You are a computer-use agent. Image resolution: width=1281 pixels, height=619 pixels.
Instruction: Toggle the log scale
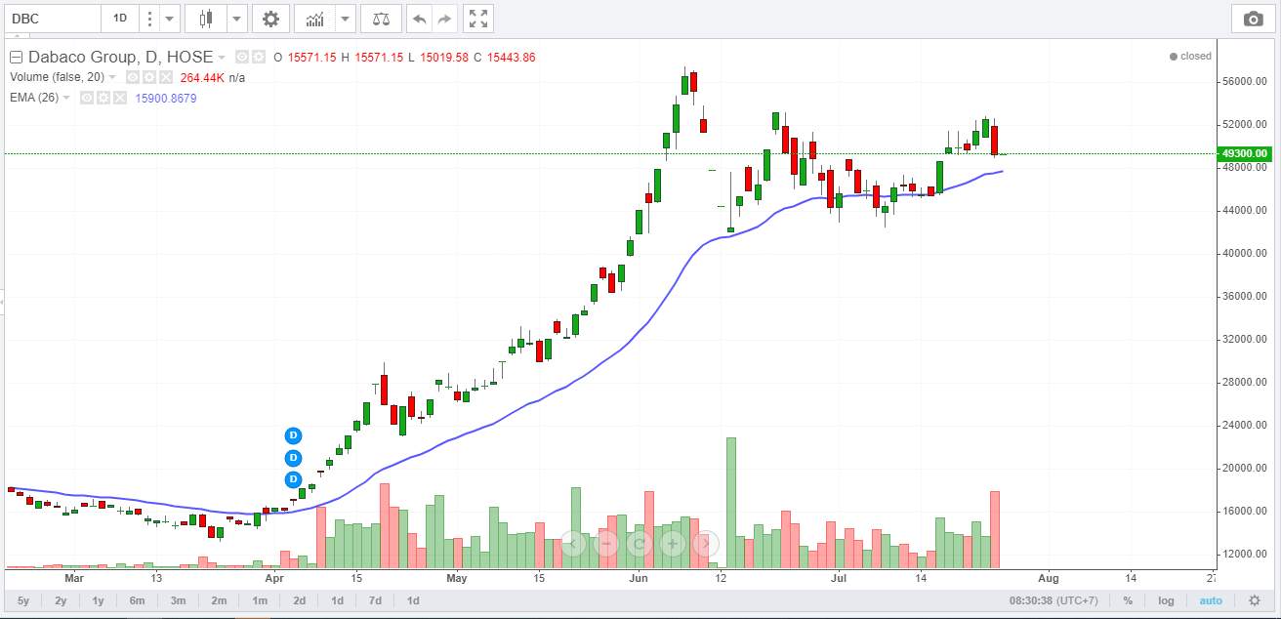point(1166,600)
